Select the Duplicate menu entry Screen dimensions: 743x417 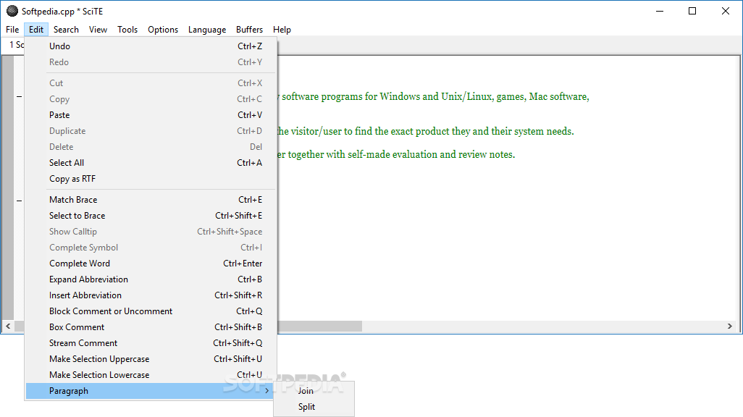coord(151,131)
